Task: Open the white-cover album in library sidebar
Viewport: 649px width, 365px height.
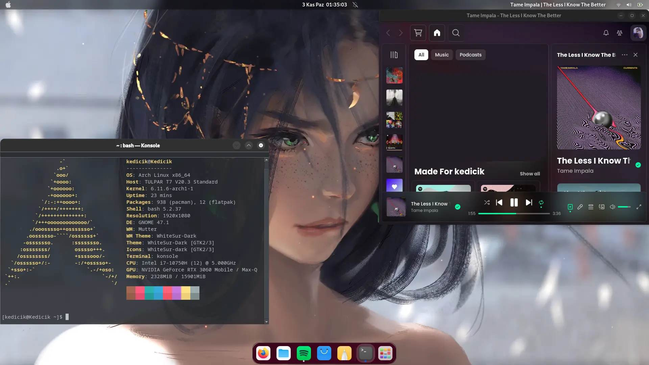Action: [394, 97]
